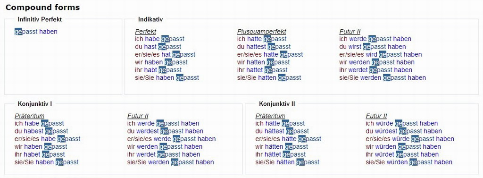Select 'ich habe gepasst' under Perfekt
This screenshot has width=483, height=178.
159,39
